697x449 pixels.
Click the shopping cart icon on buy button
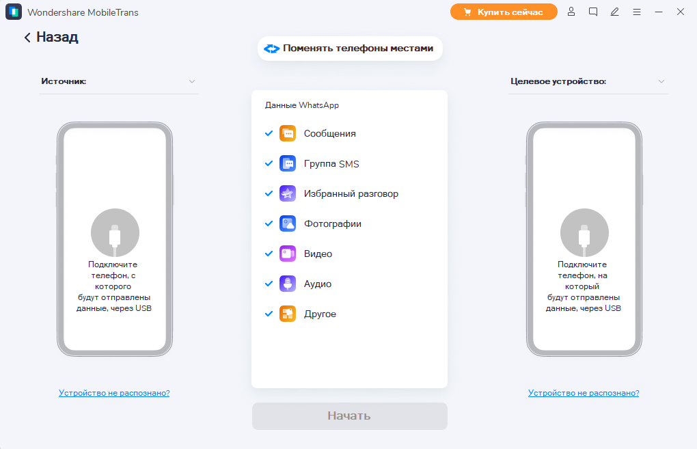click(467, 12)
